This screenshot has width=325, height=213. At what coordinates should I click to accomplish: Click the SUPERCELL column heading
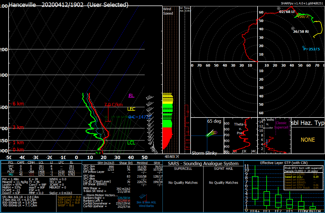pos(183,168)
